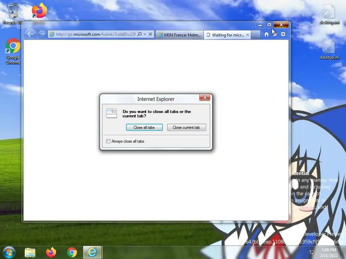The height and width of the screenshot is (259, 346).
Task: Open File Explorer from the taskbar
Action: coord(30,252)
